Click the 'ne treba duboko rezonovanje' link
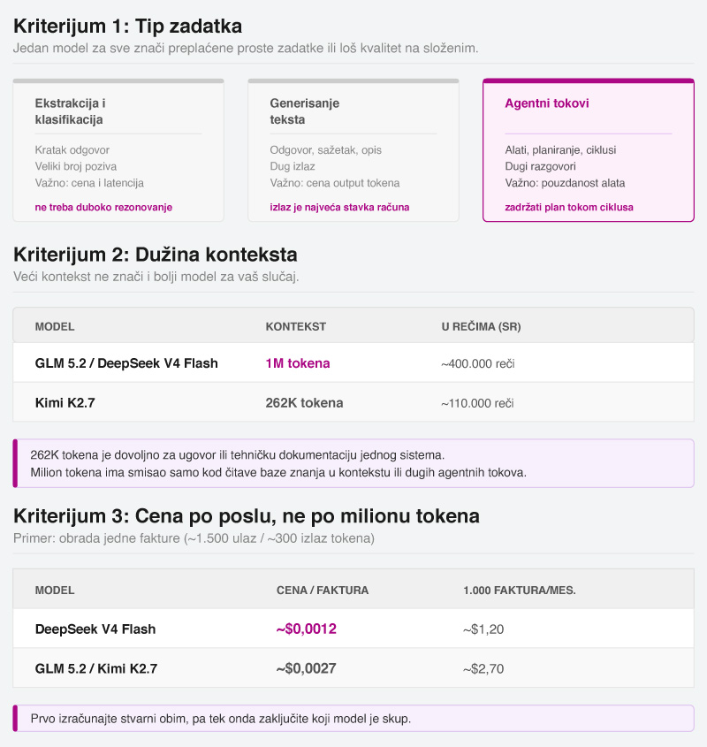This screenshot has width=707, height=747. [103, 207]
